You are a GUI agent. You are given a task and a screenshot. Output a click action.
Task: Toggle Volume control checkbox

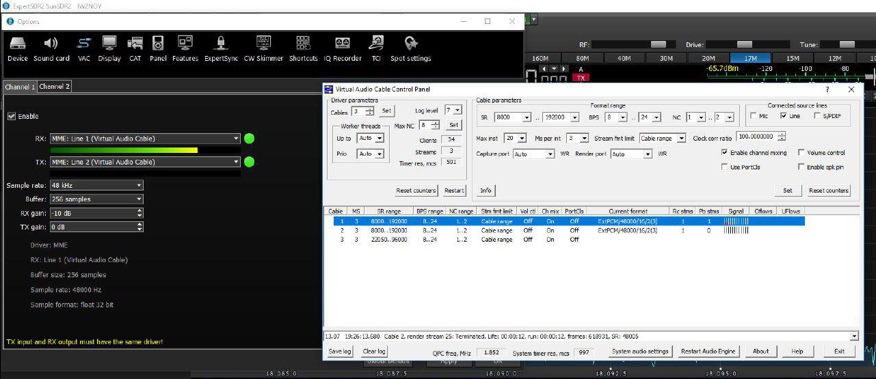pyautogui.click(x=801, y=152)
